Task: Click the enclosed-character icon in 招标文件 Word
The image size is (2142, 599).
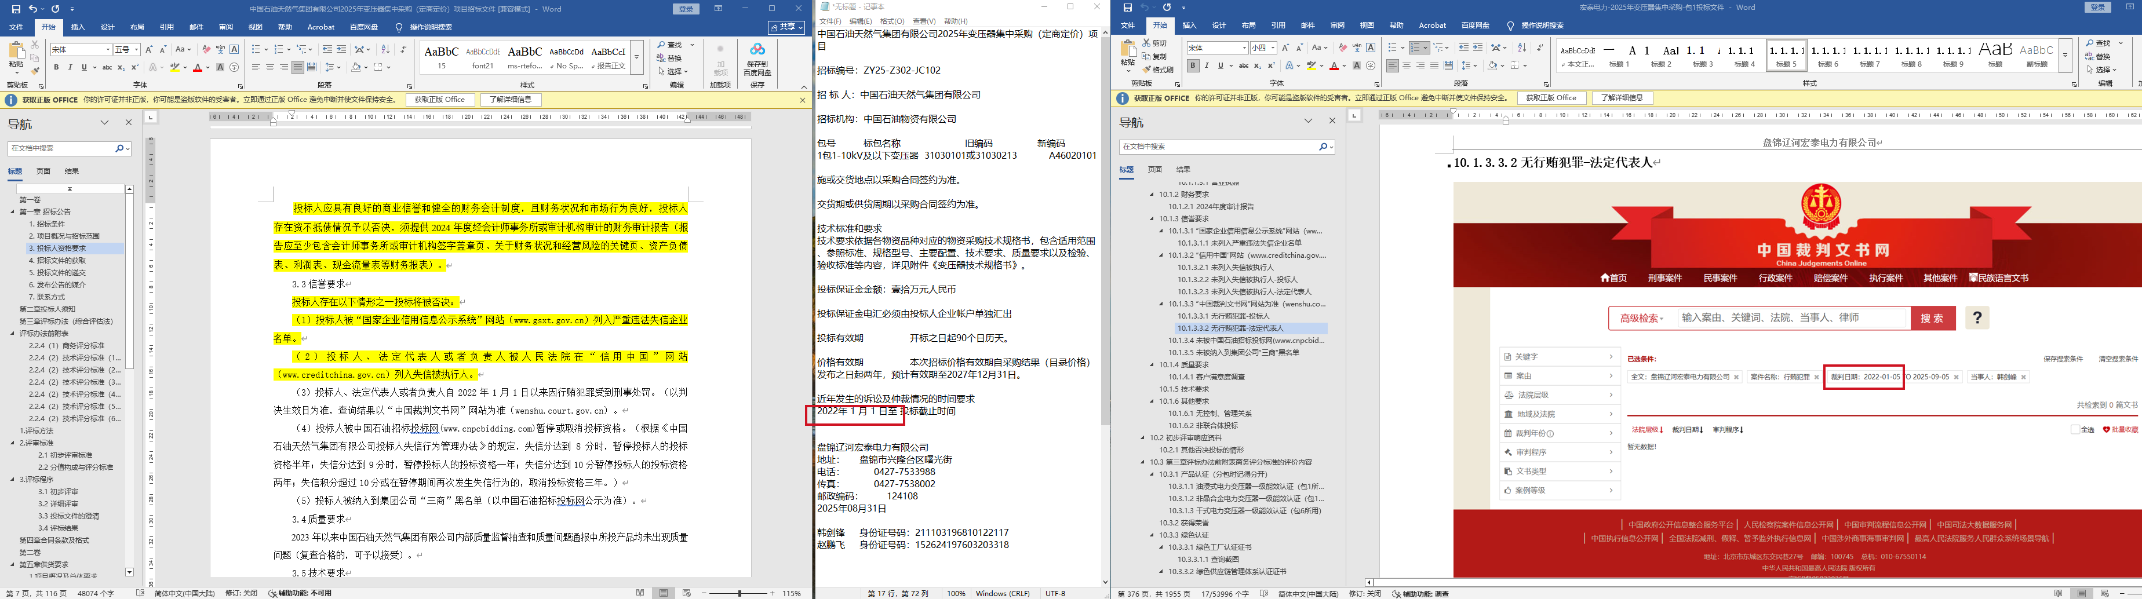Action: point(235,67)
